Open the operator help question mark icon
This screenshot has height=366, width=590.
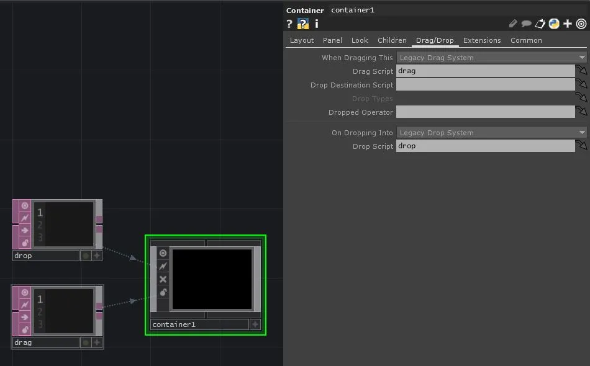click(x=289, y=24)
